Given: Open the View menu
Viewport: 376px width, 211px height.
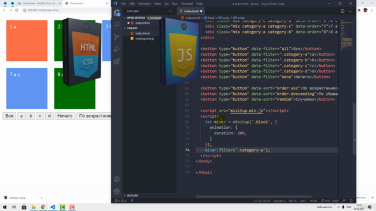Looking at the screenshot, I should (157, 4).
